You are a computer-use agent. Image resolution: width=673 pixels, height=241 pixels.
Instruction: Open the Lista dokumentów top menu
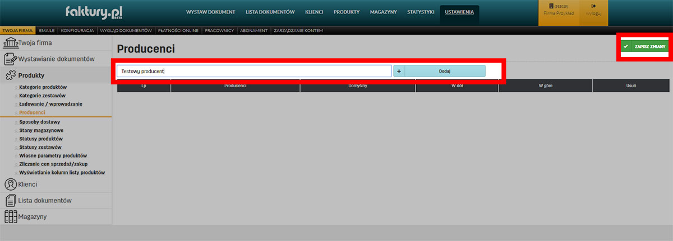[270, 12]
